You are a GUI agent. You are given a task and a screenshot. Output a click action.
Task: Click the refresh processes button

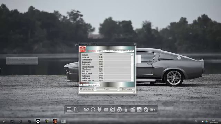click(87, 89)
